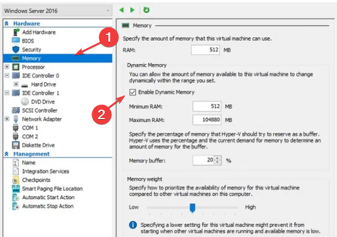Click the Checkpoints icon

(16, 180)
